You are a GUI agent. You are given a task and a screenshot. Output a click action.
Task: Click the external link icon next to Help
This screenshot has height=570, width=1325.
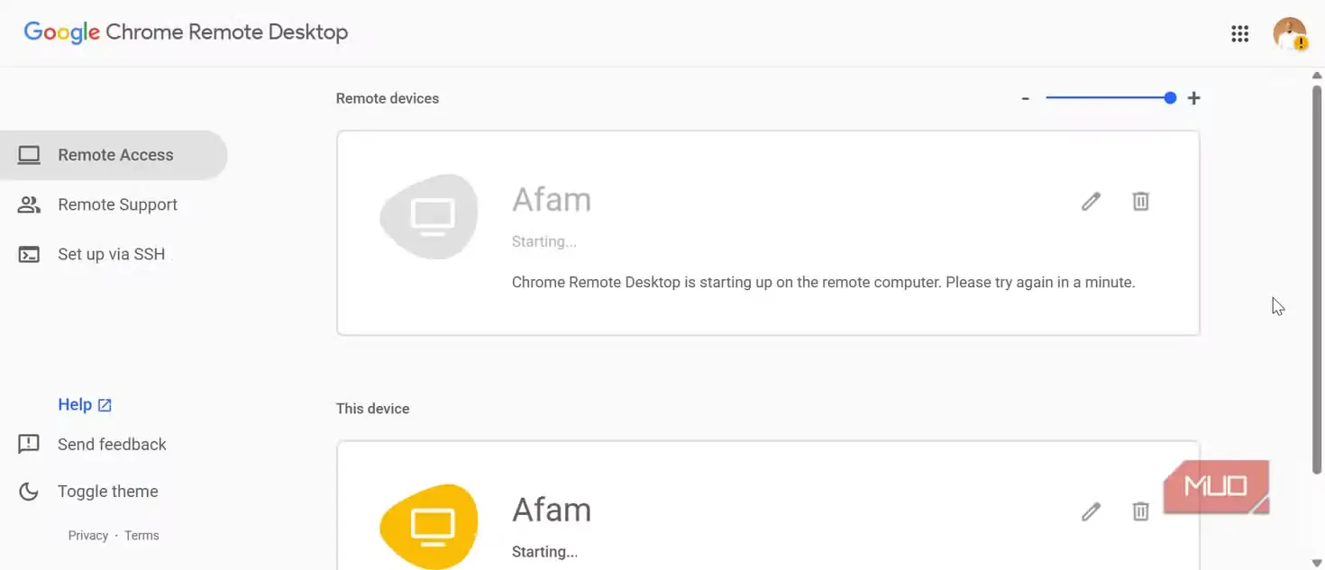coord(105,405)
